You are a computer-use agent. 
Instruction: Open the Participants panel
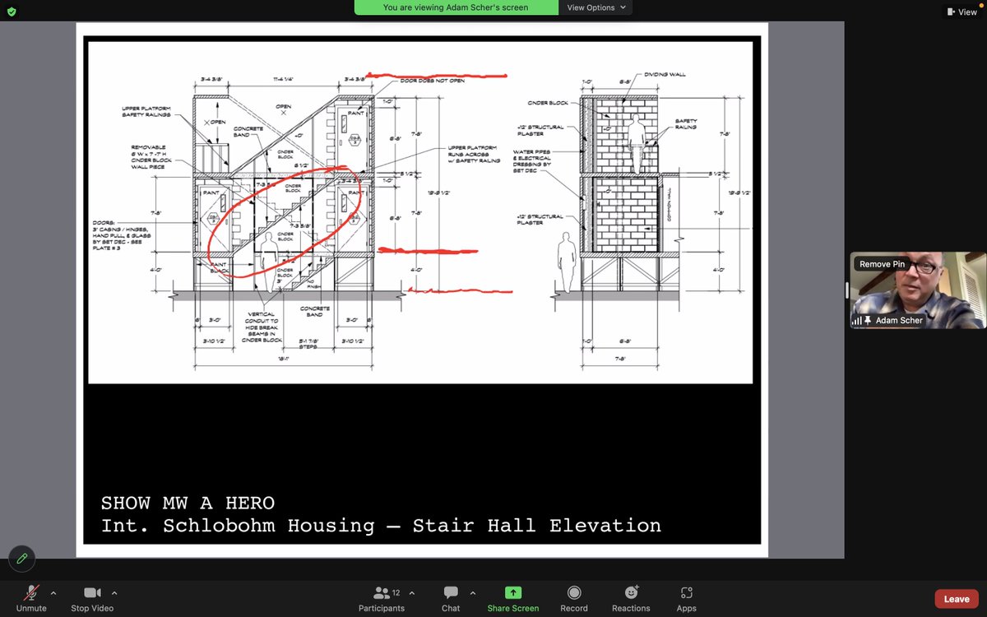pyautogui.click(x=382, y=598)
